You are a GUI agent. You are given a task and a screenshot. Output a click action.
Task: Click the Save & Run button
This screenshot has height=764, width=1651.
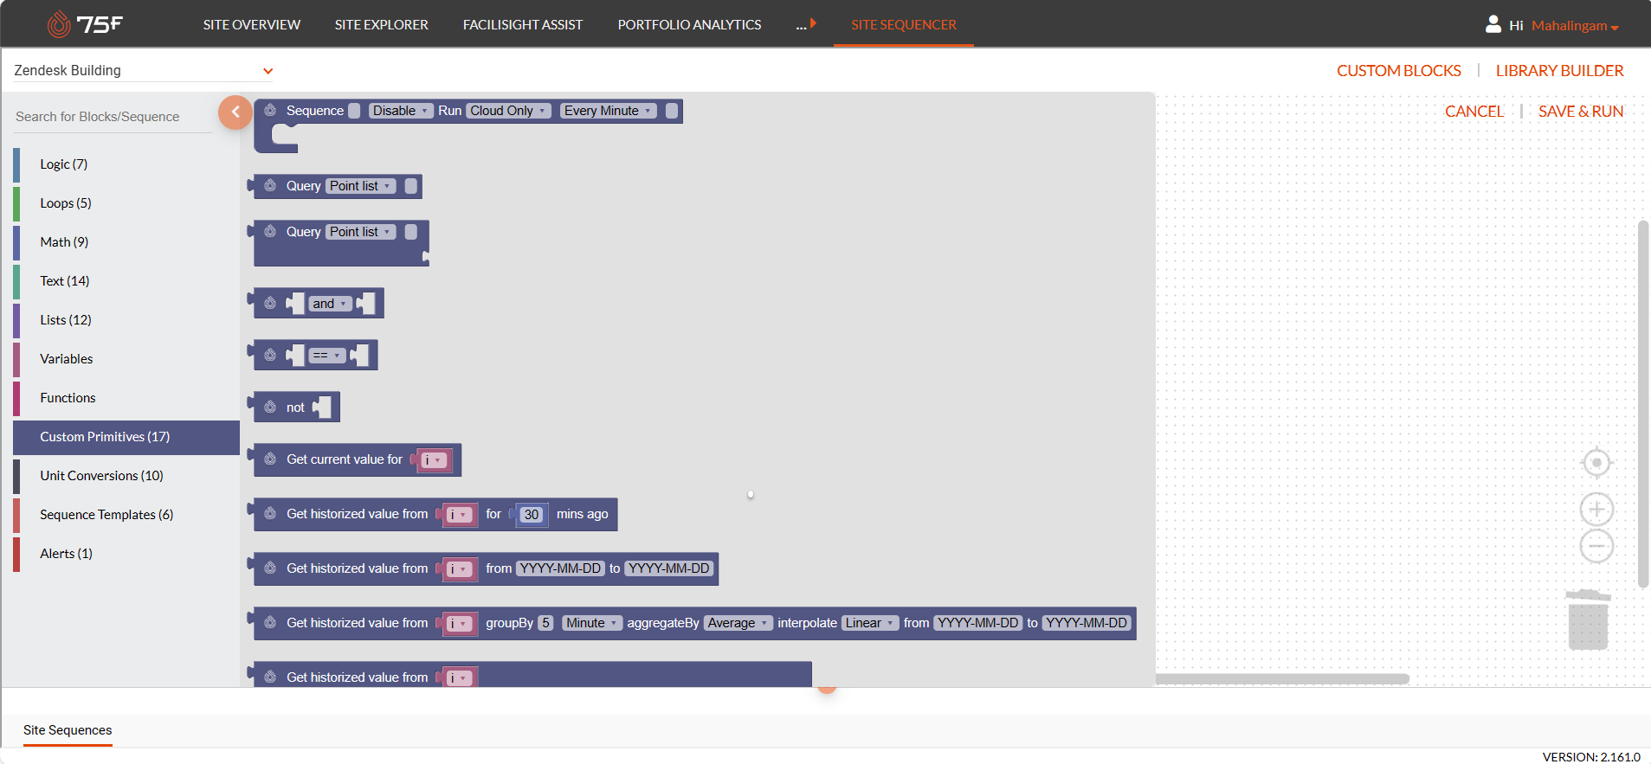click(x=1580, y=112)
